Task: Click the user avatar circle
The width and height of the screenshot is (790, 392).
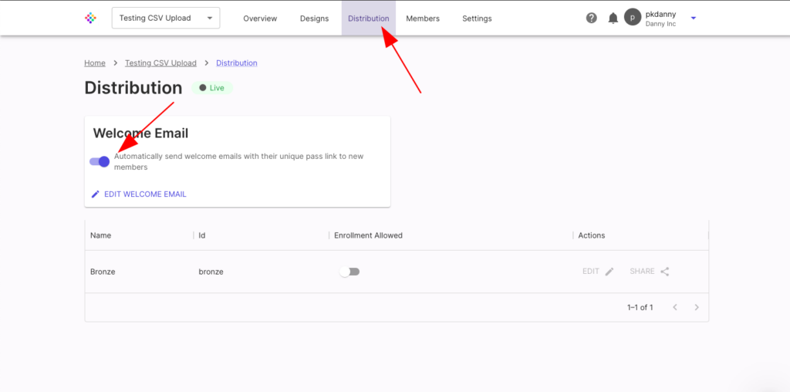Action: click(633, 18)
